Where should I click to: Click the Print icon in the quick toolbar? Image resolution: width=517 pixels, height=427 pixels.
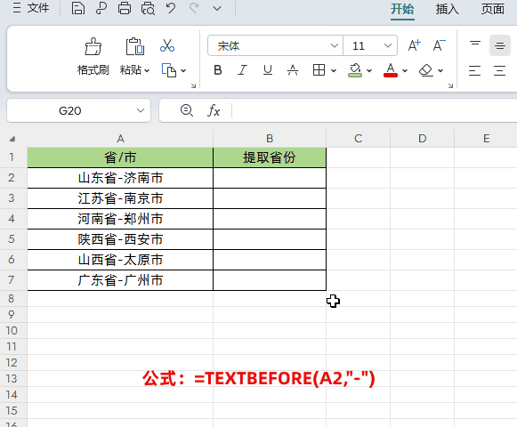125,8
